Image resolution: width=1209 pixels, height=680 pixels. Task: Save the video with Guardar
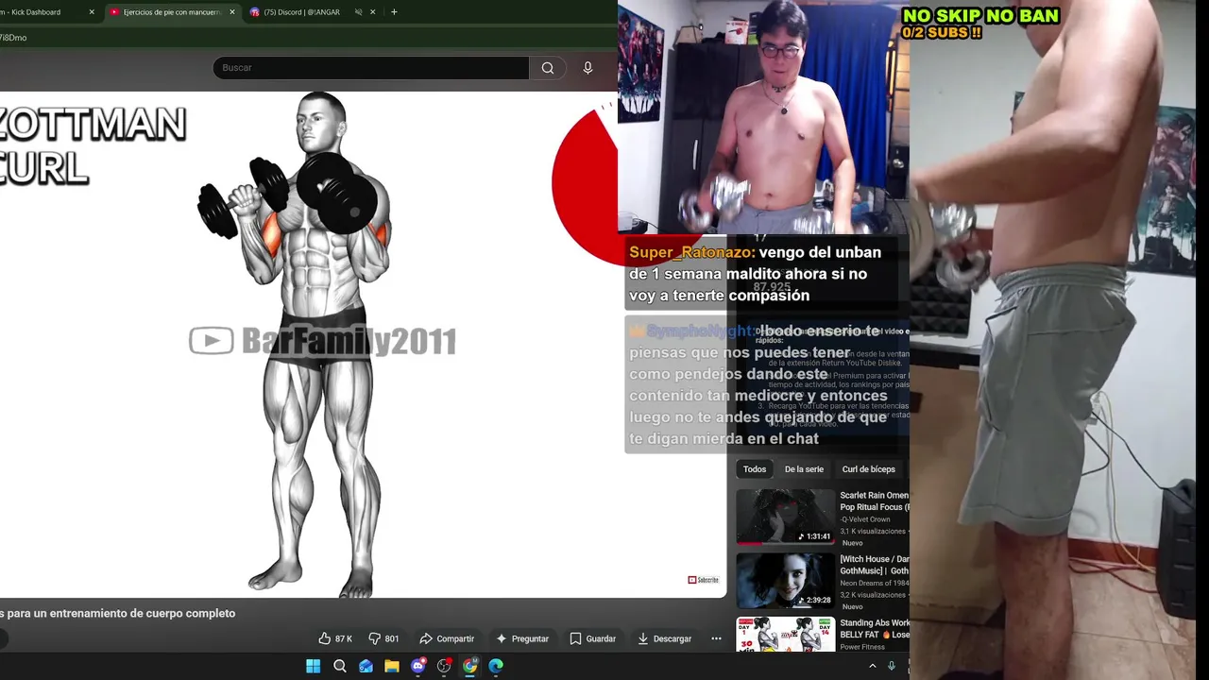click(x=592, y=638)
